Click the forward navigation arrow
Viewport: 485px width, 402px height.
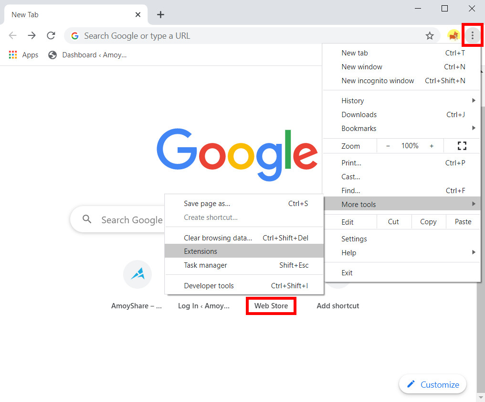32,36
